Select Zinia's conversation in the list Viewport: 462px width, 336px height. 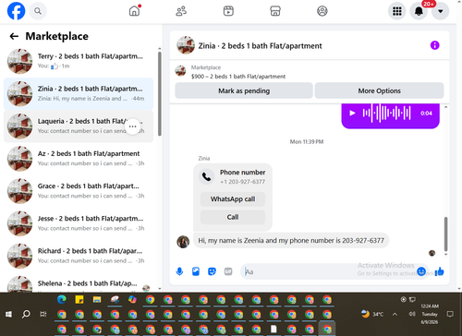[79, 93]
